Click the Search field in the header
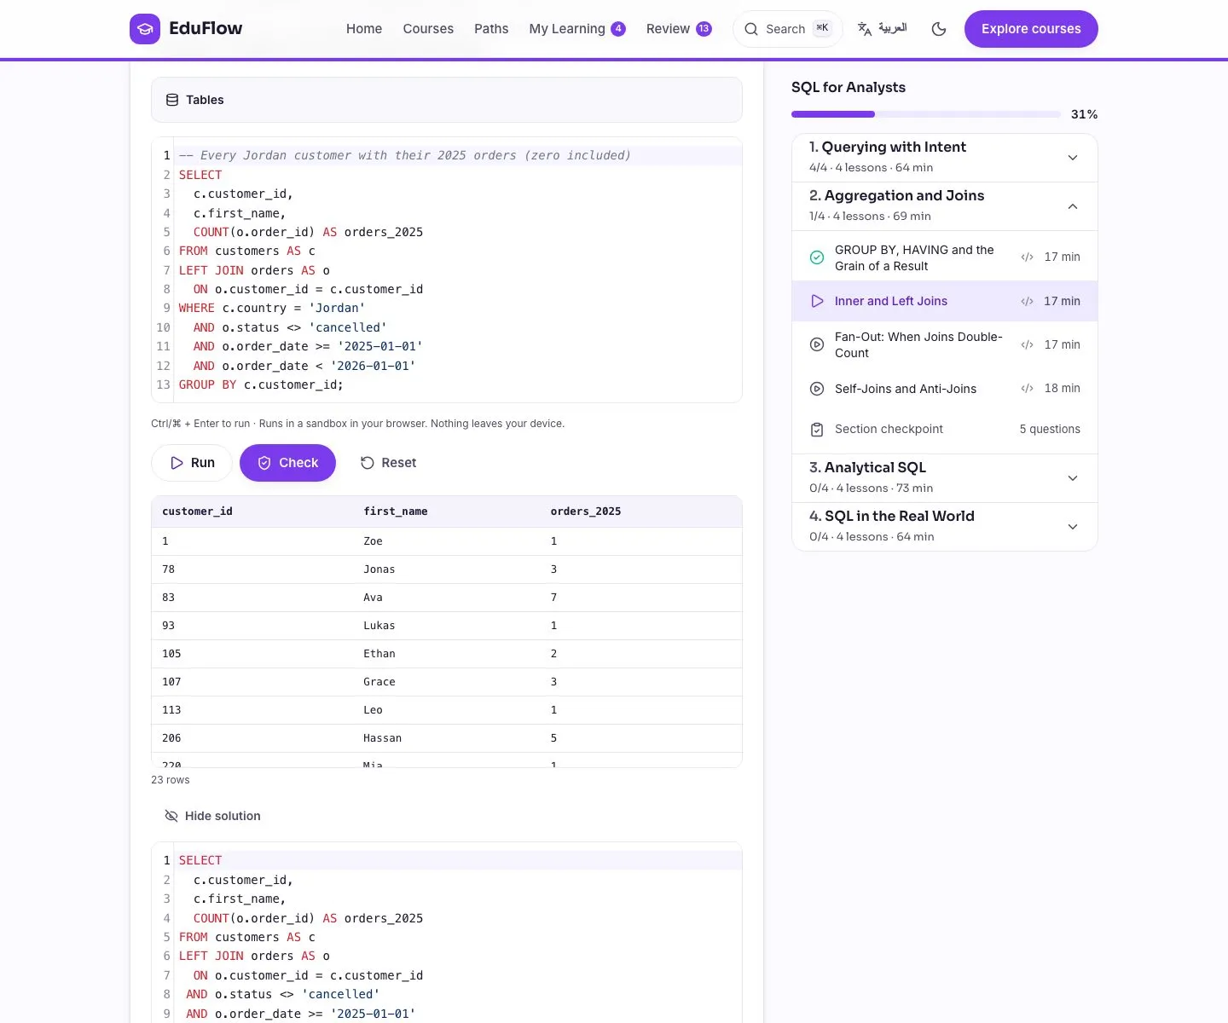Screen dimensions: 1228x1023 coord(787,29)
